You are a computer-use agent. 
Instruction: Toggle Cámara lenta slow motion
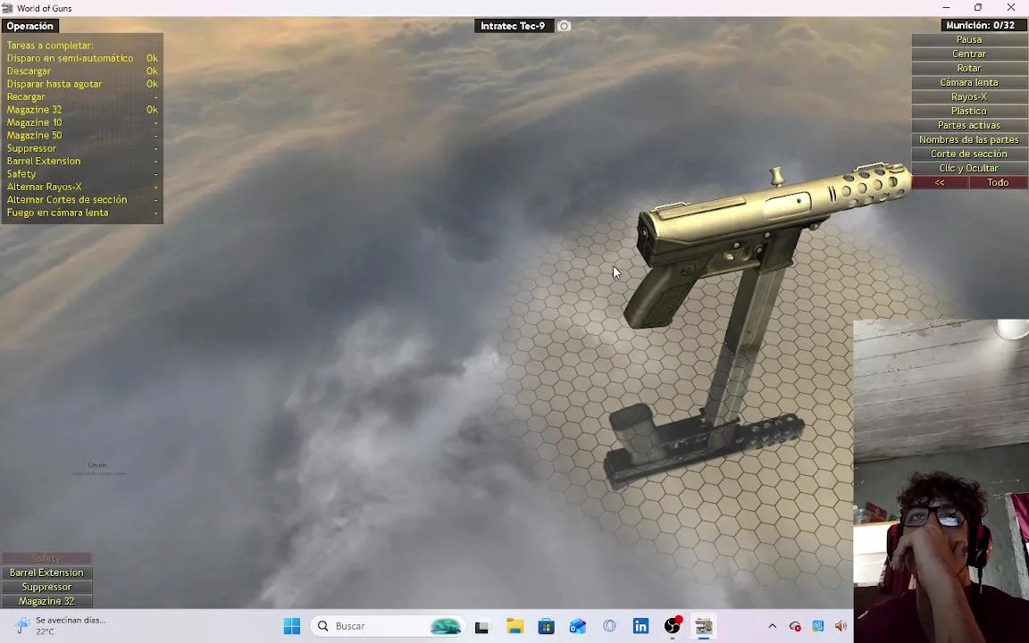coord(968,83)
